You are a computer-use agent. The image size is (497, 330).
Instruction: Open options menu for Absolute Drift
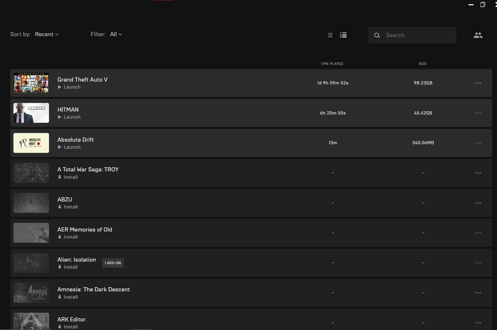click(x=478, y=143)
